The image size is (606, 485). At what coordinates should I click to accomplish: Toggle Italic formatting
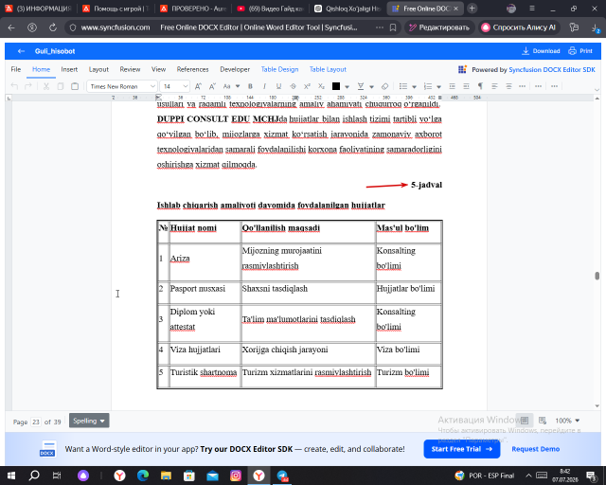coord(264,86)
